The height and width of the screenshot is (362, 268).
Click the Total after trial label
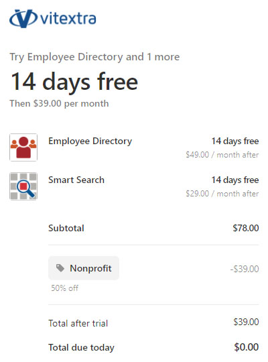(x=78, y=323)
